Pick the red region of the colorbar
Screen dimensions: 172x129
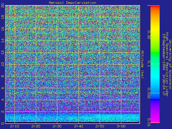155,6
